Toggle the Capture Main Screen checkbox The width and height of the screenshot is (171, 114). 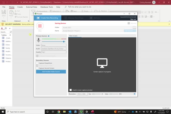point(37,66)
